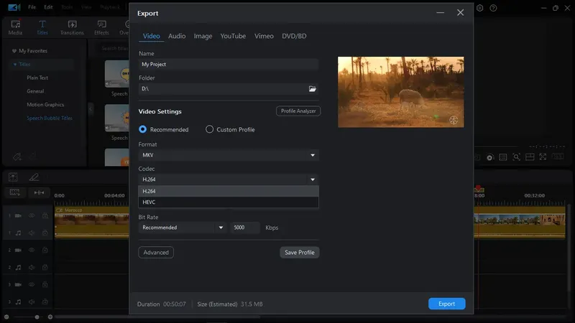Image resolution: width=575 pixels, height=323 pixels.
Task: Click the fullscreen expand icon under the player
Action: click(543, 157)
